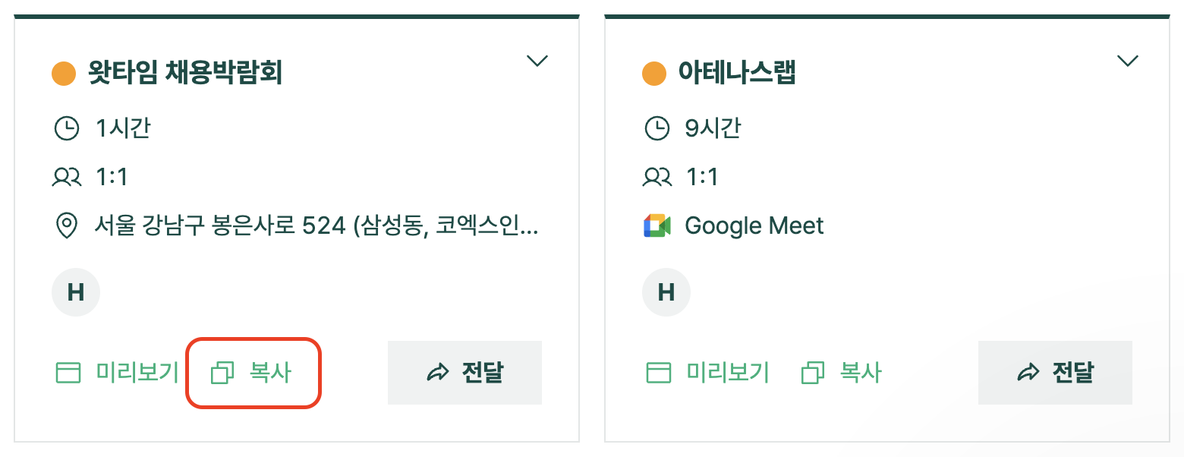Click the Google Meet logo icon
The height and width of the screenshot is (457, 1184).
point(657,226)
